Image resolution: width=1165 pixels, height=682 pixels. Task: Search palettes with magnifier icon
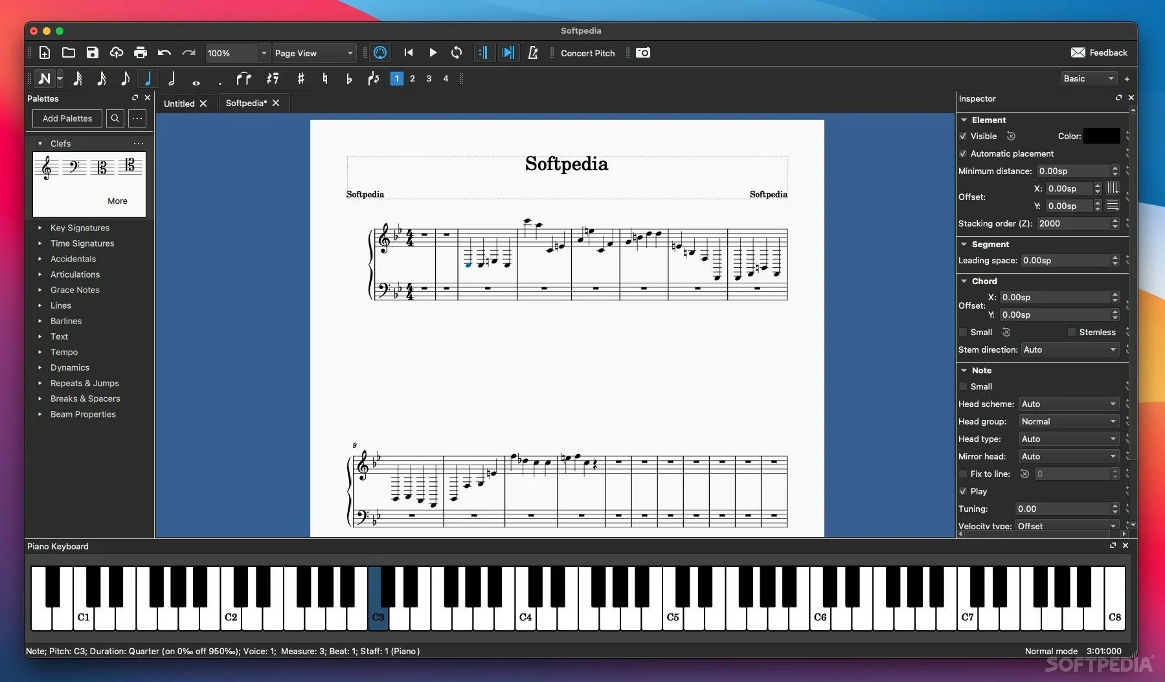tap(115, 118)
